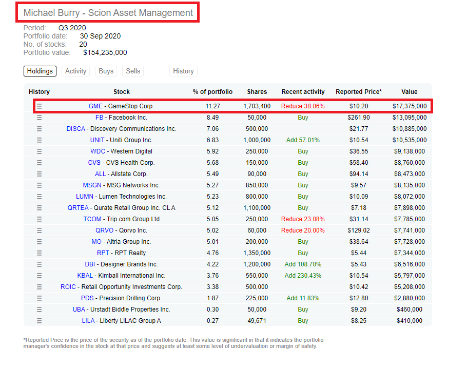Select the Add 57.01% activity cell
The height and width of the screenshot is (367, 467).
pos(303,140)
